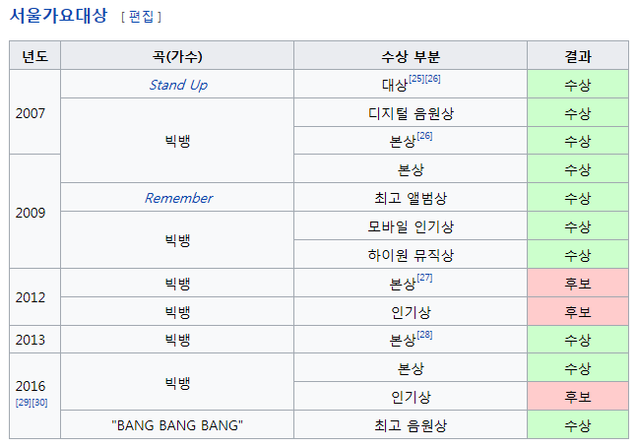Image resolution: width=637 pixels, height=447 pixels.
Task: Select the 최고 음원상 cell
Action: (x=411, y=425)
